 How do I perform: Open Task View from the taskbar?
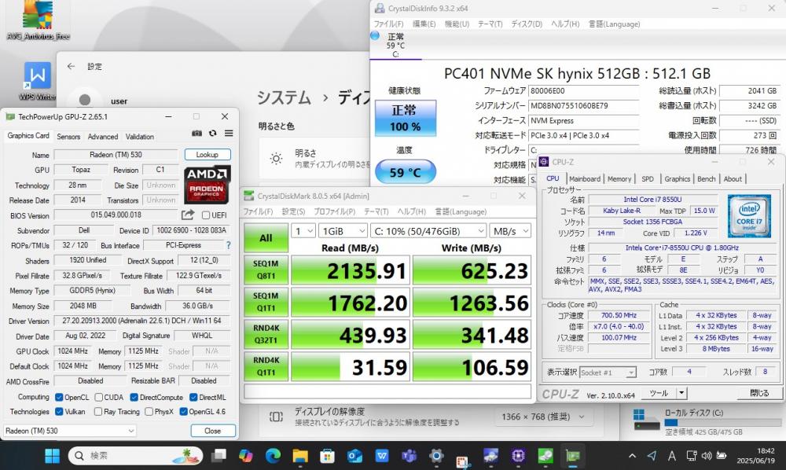219,456
